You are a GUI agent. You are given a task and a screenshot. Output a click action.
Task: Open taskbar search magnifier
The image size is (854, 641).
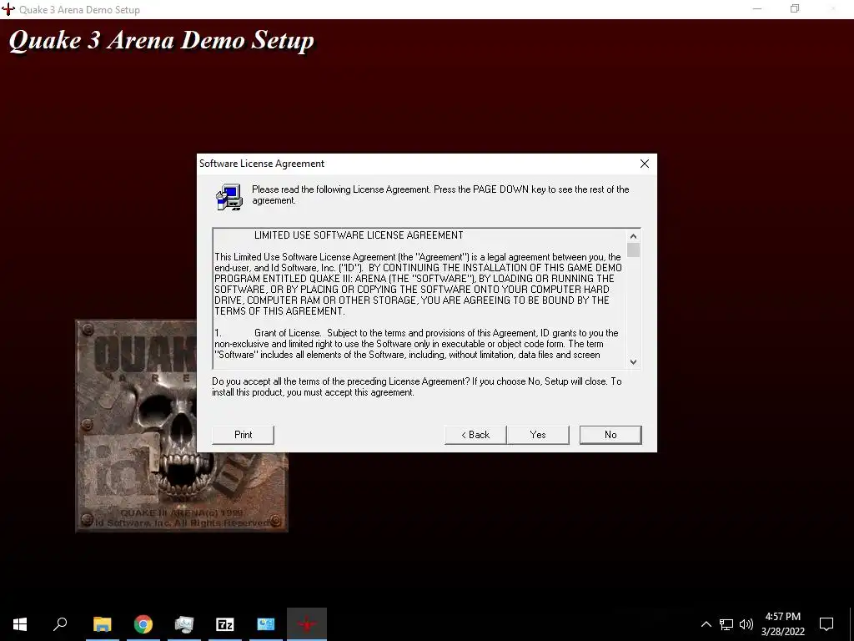pyautogui.click(x=60, y=624)
